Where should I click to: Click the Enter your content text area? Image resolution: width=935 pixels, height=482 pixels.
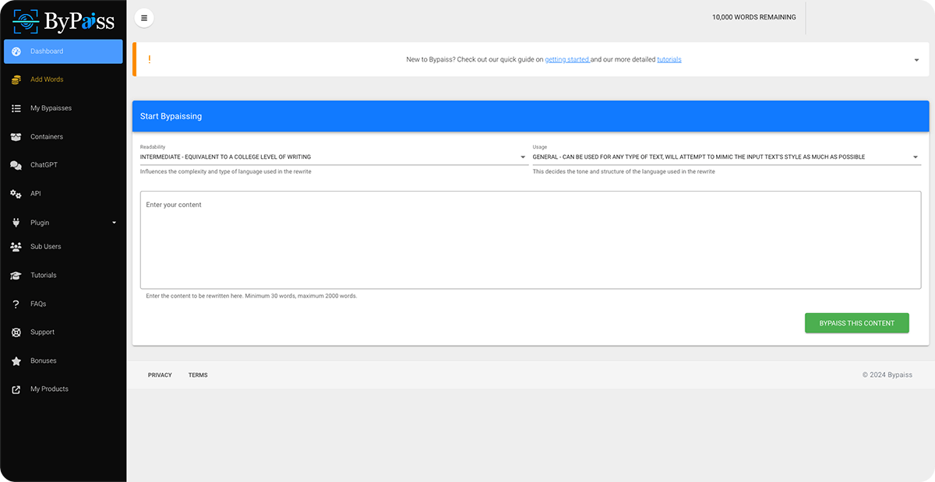(530, 240)
